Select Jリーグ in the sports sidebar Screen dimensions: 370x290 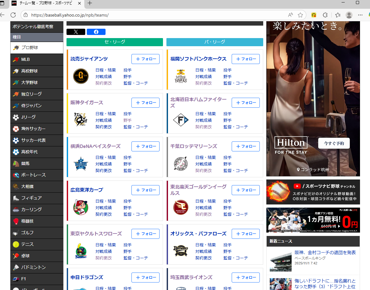[28, 117]
